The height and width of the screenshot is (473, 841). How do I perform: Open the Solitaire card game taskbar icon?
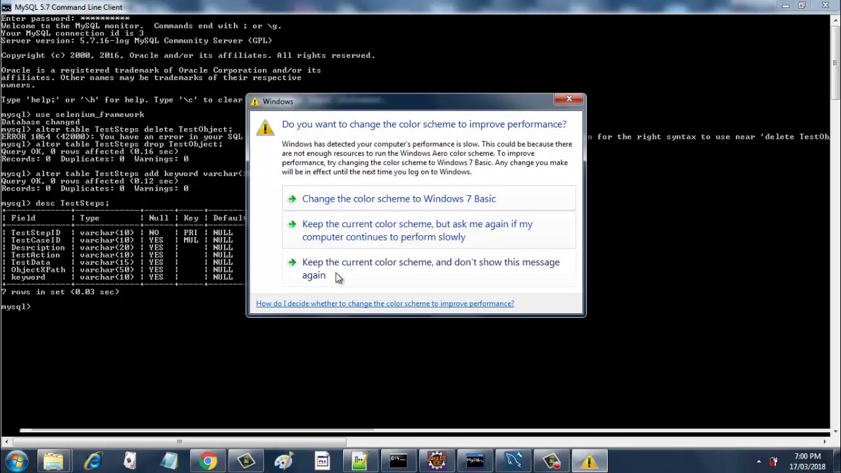130,461
